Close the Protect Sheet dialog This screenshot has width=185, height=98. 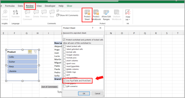click(x=100, y=28)
